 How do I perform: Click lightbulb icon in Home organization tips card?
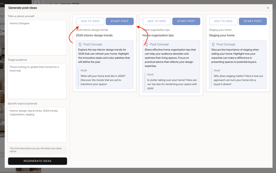click(x=147, y=44)
